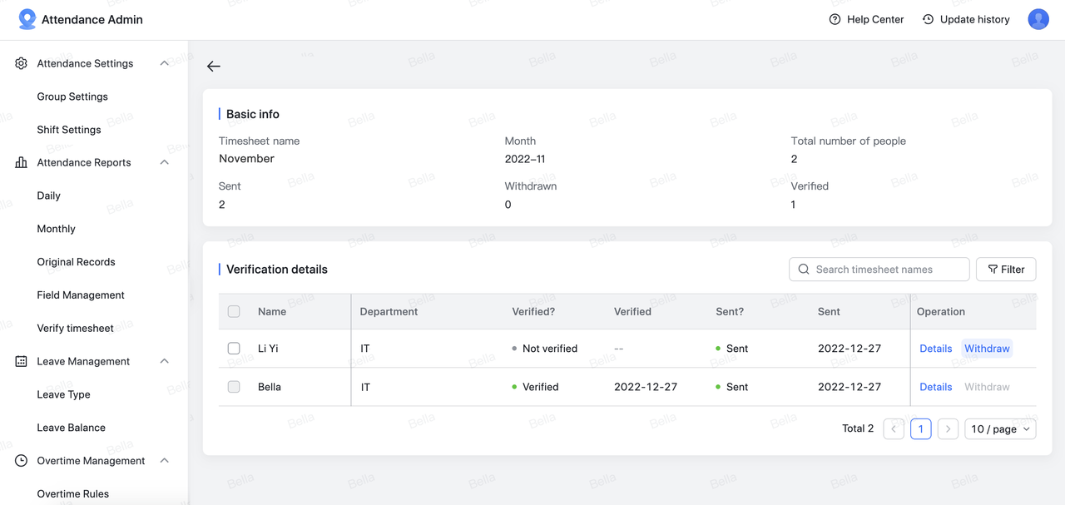Collapse the Overtime Management section

click(x=164, y=461)
